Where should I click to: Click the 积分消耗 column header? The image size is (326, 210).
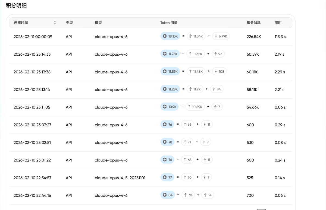tap(254, 23)
